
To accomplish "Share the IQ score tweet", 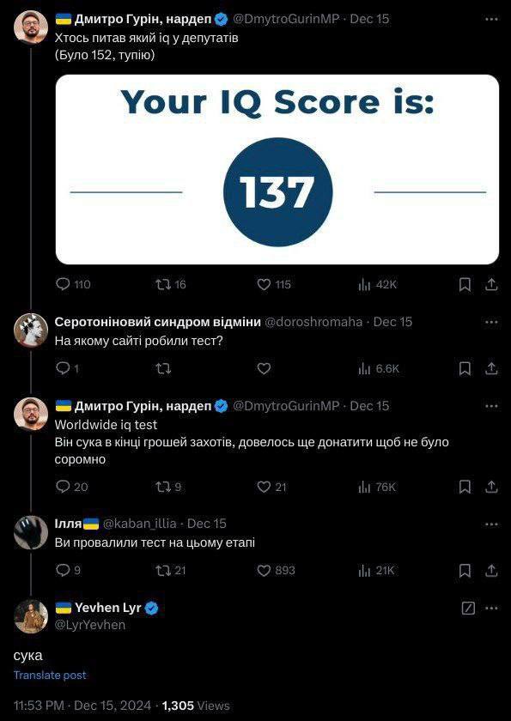I will pos(491,285).
